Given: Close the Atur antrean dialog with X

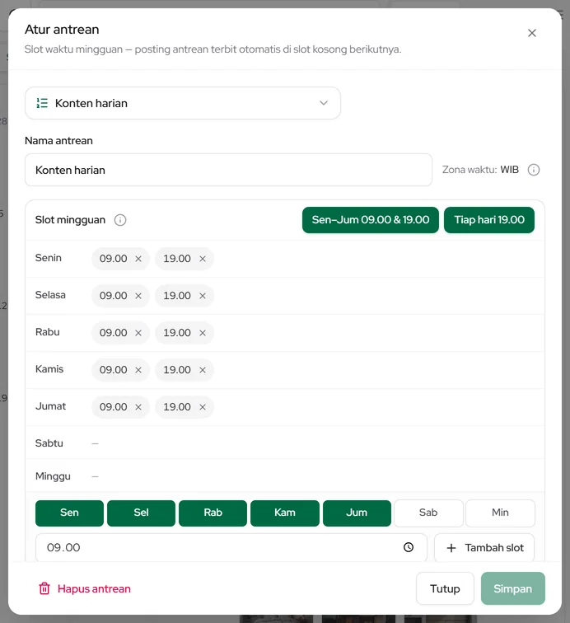Looking at the screenshot, I should [532, 33].
